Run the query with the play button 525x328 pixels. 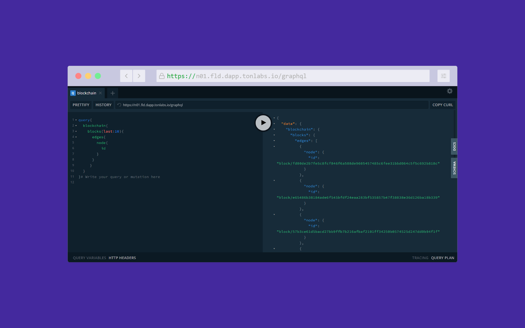pyautogui.click(x=263, y=123)
